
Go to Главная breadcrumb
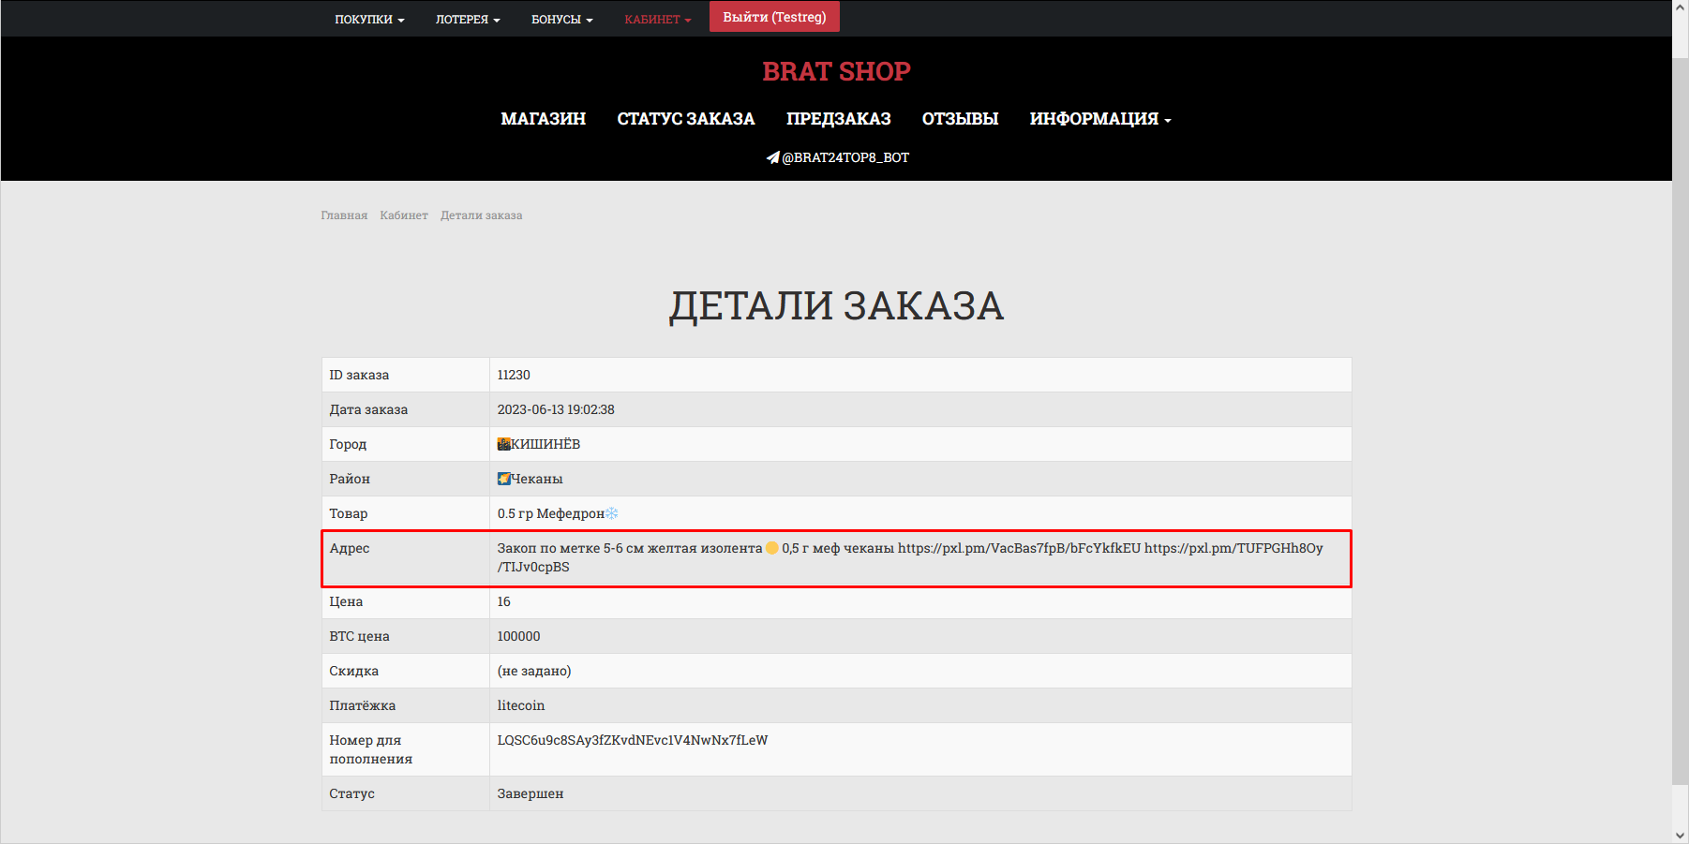344,215
